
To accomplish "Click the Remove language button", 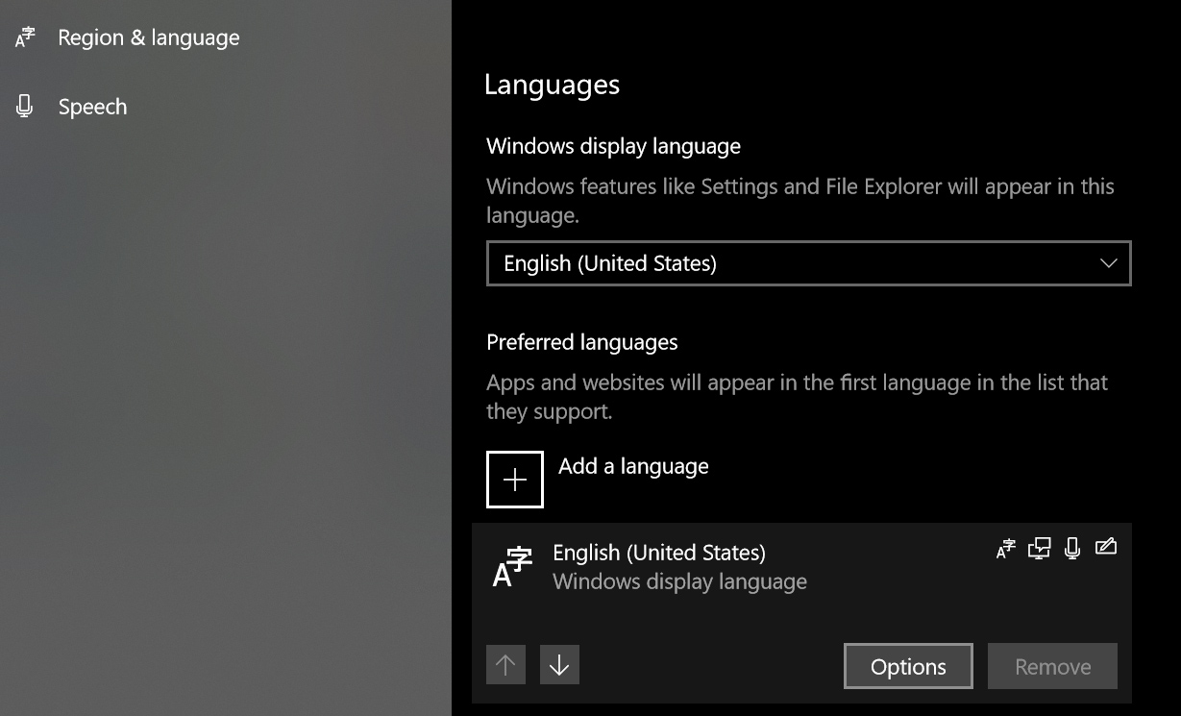I will pos(1052,666).
